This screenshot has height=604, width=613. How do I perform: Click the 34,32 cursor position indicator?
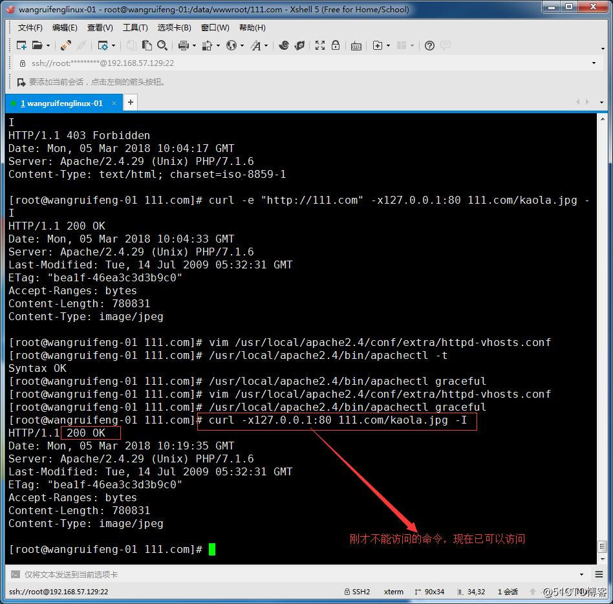pyautogui.click(x=471, y=592)
